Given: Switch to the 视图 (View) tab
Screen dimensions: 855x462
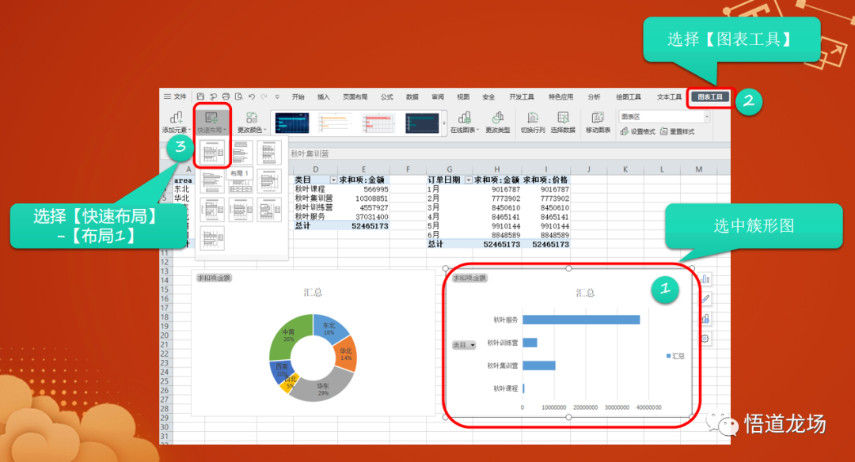Looking at the screenshot, I should tap(463, 97).
